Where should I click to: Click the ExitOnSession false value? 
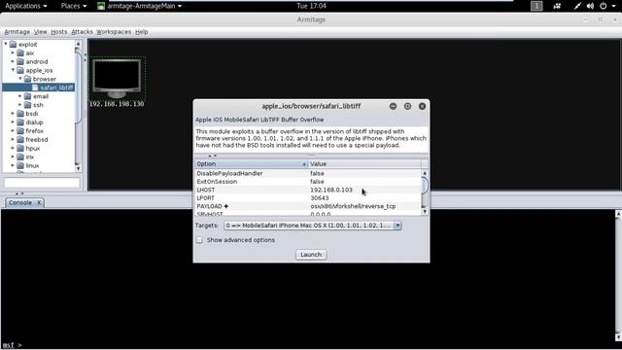pos(317,182)
